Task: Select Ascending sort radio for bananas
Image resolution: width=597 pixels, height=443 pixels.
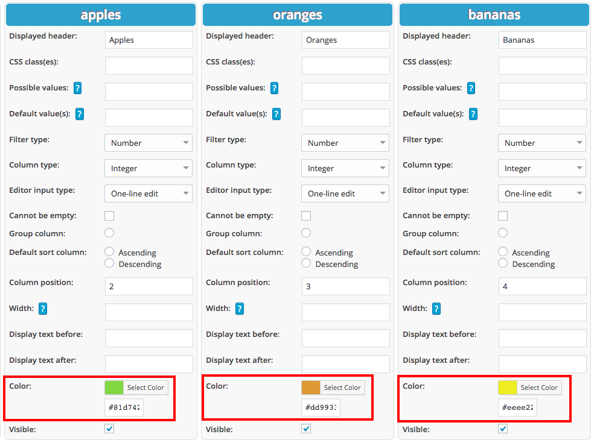Action: tap(503, 251)
